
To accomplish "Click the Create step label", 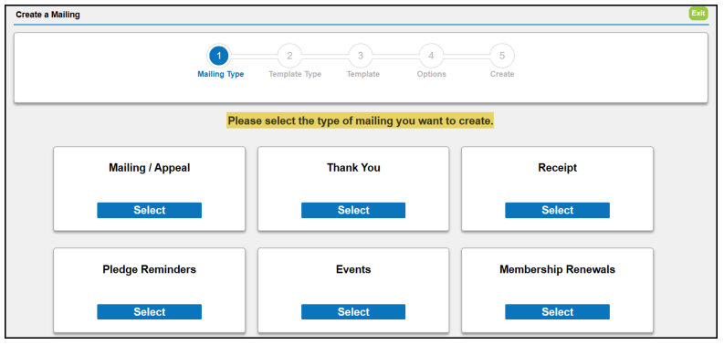I will tap(502, 74).
